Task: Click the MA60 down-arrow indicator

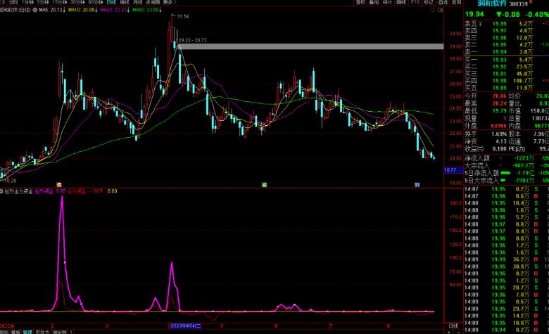Action: click(160, 10)
